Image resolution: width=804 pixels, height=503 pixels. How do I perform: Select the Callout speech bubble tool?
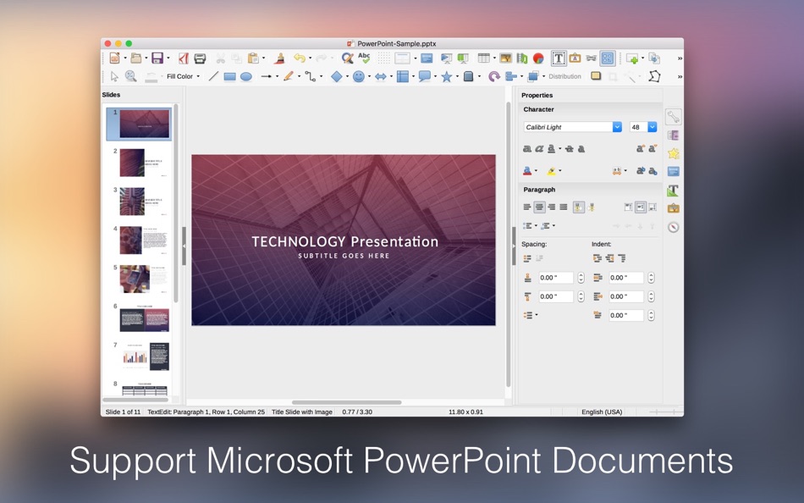coord(424,76)
